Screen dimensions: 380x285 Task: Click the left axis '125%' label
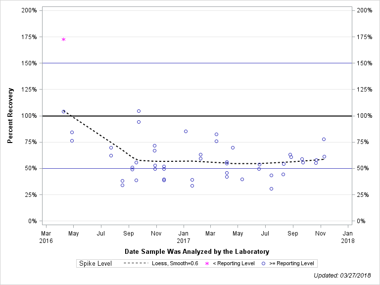(29, 90)
